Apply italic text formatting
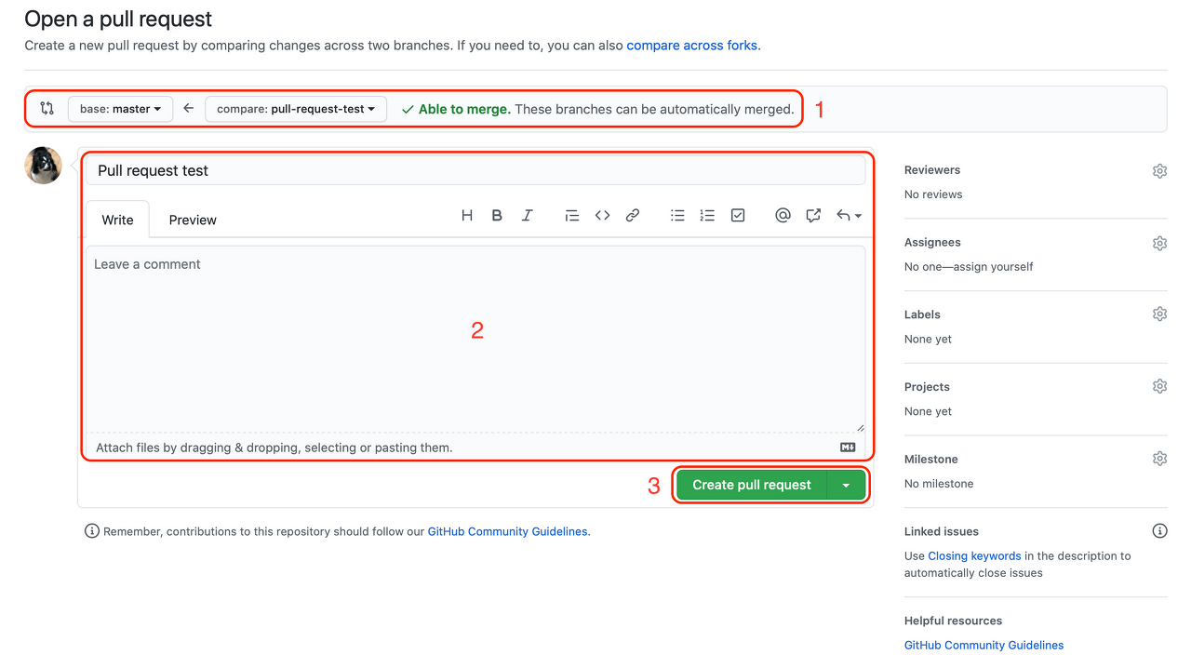 (527, 215)
